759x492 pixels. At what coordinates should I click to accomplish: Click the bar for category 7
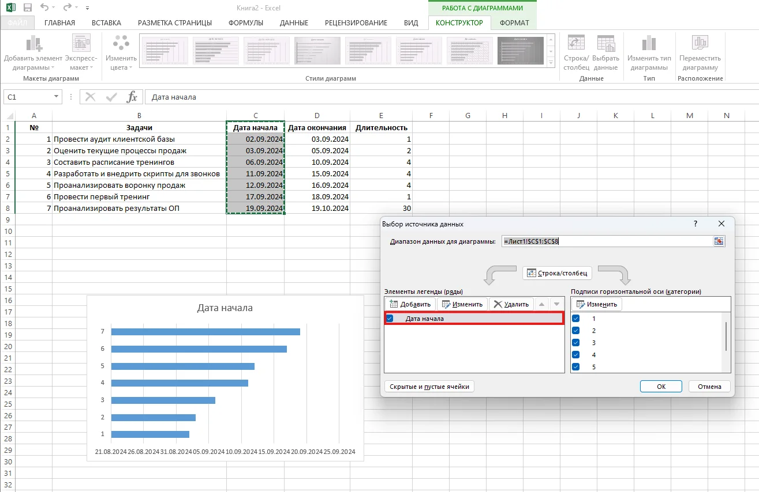[205, 331]
